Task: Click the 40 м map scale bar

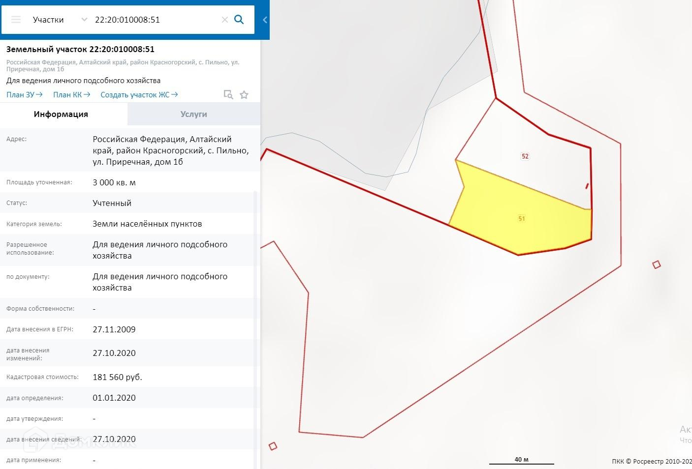Action: 521,461
